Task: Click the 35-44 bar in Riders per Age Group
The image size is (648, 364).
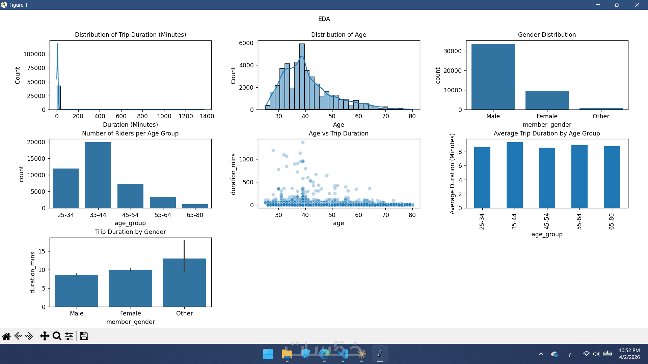Action: coord(98,175)
